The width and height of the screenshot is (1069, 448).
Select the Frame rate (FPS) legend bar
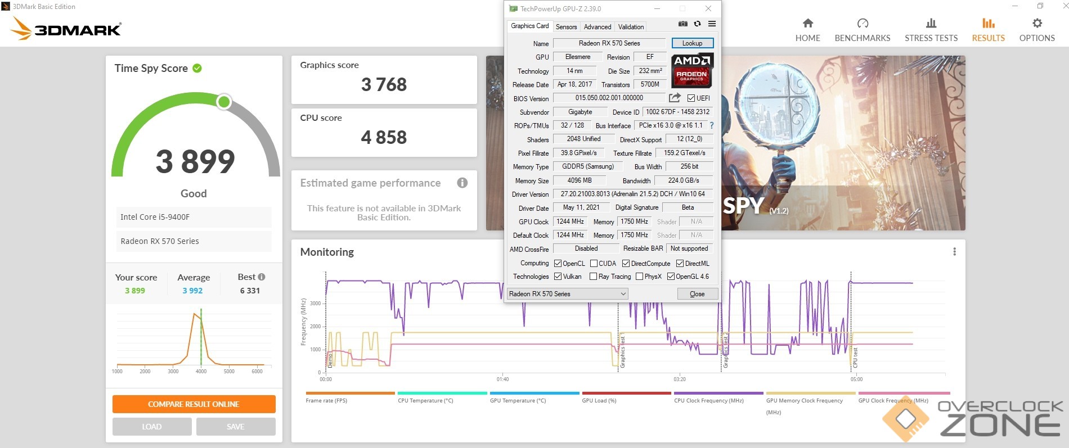(x=351, y=393)
